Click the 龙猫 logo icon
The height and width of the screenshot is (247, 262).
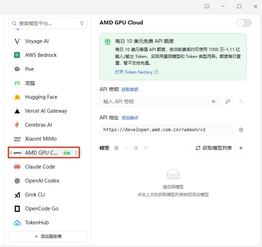(17, 83)
